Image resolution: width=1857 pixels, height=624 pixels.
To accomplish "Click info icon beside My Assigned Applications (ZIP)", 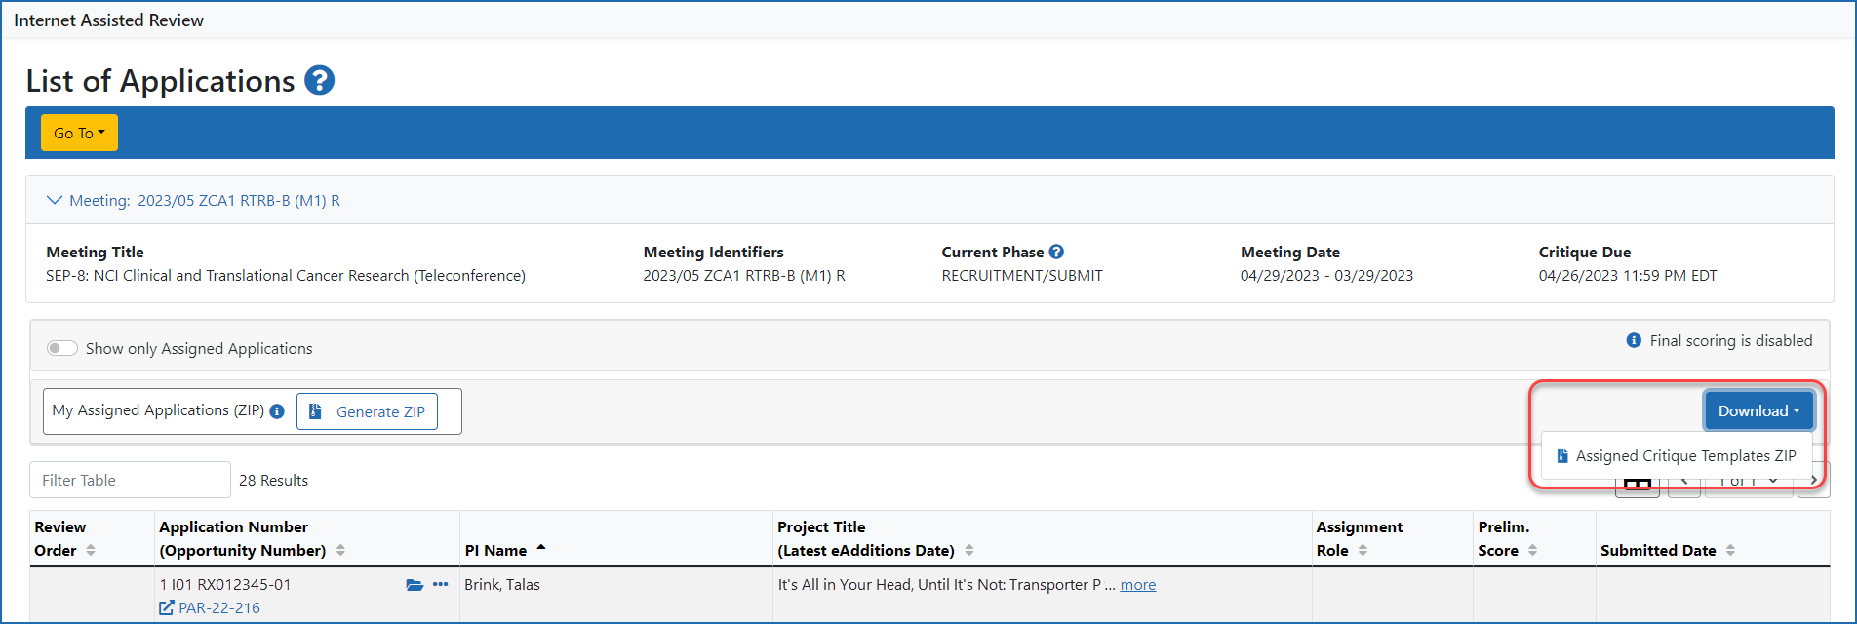I will (277, 411).
